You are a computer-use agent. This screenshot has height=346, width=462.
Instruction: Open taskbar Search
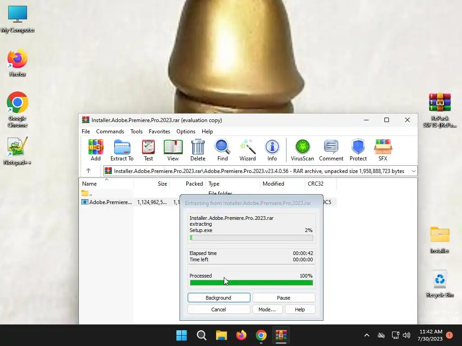tap(202, 335)
